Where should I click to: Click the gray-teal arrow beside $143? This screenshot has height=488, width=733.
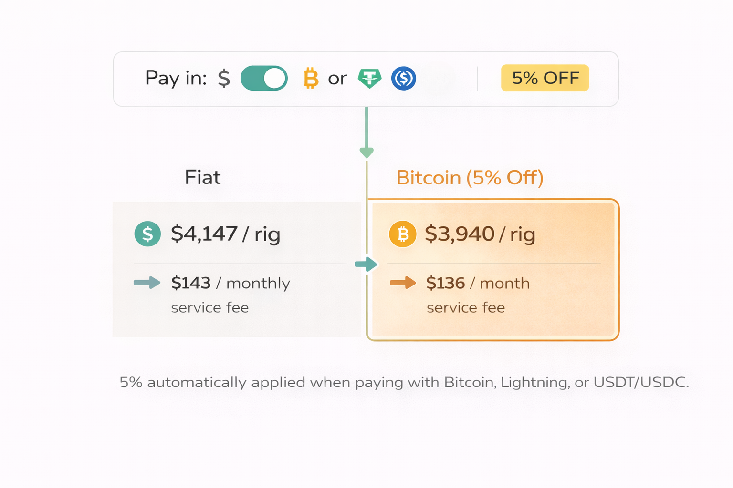(147, 283)
